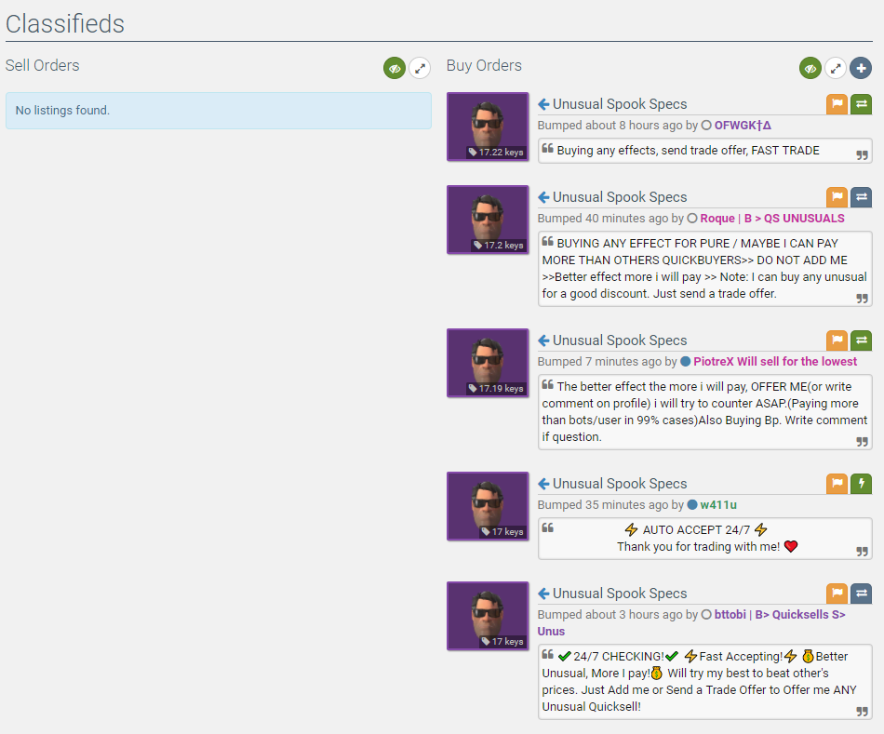The height and width of the screenshot is (734, 884).
Task: Open PiotreX Will sell for the lowest profile
Action: click(x=775, y=361)
